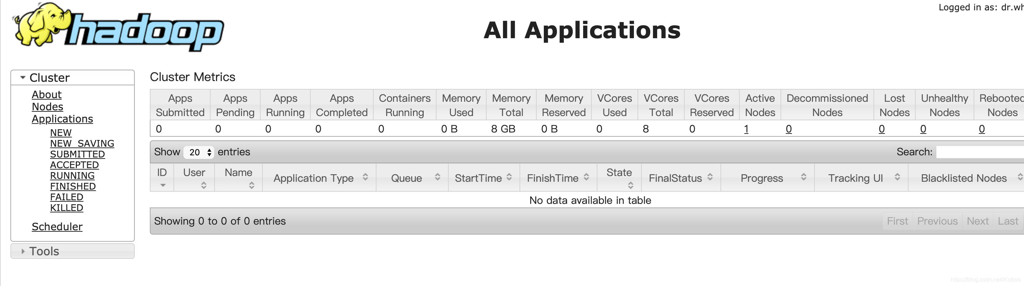The width and height of the screenshot is (1024, 286).
Task: Click the Hadoop elephant logo
Action: click(118, 27)
